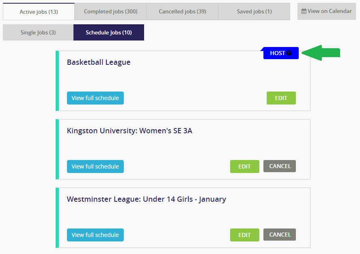The image size is (360, 254).
Task: Open the Basketball League job title
Action: tap(99, 62)
